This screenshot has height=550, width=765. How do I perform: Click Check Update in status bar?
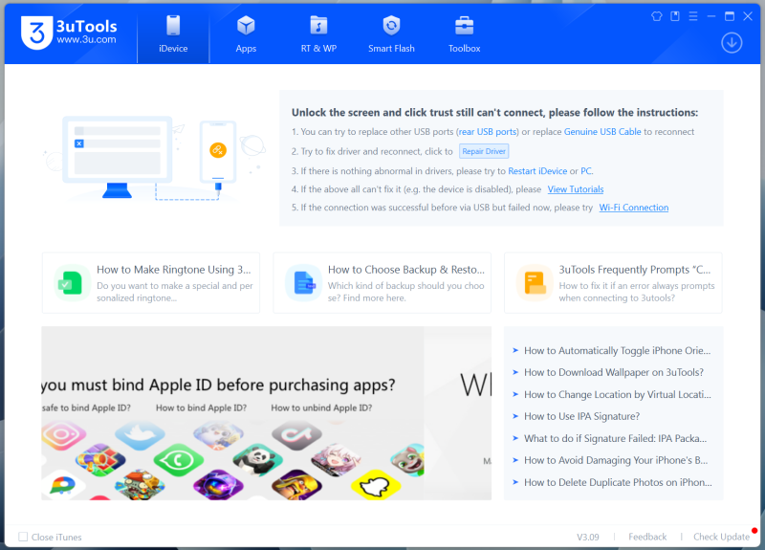tap(722, 537)
